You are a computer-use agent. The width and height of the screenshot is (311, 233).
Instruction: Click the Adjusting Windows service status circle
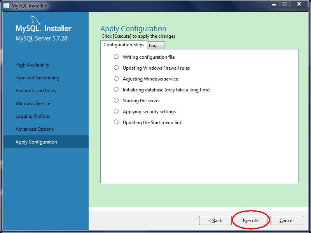(x=116, y=79)
